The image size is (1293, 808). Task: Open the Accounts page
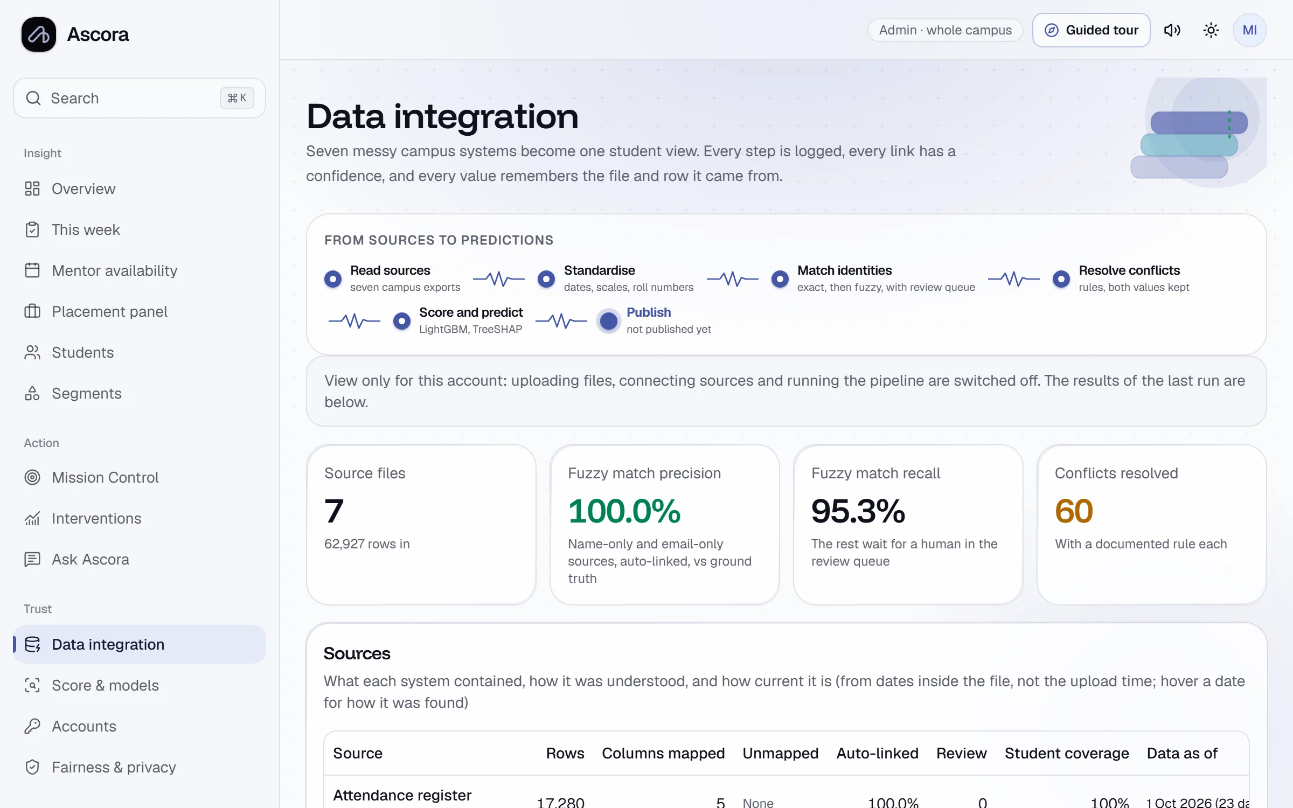point(140,726)
